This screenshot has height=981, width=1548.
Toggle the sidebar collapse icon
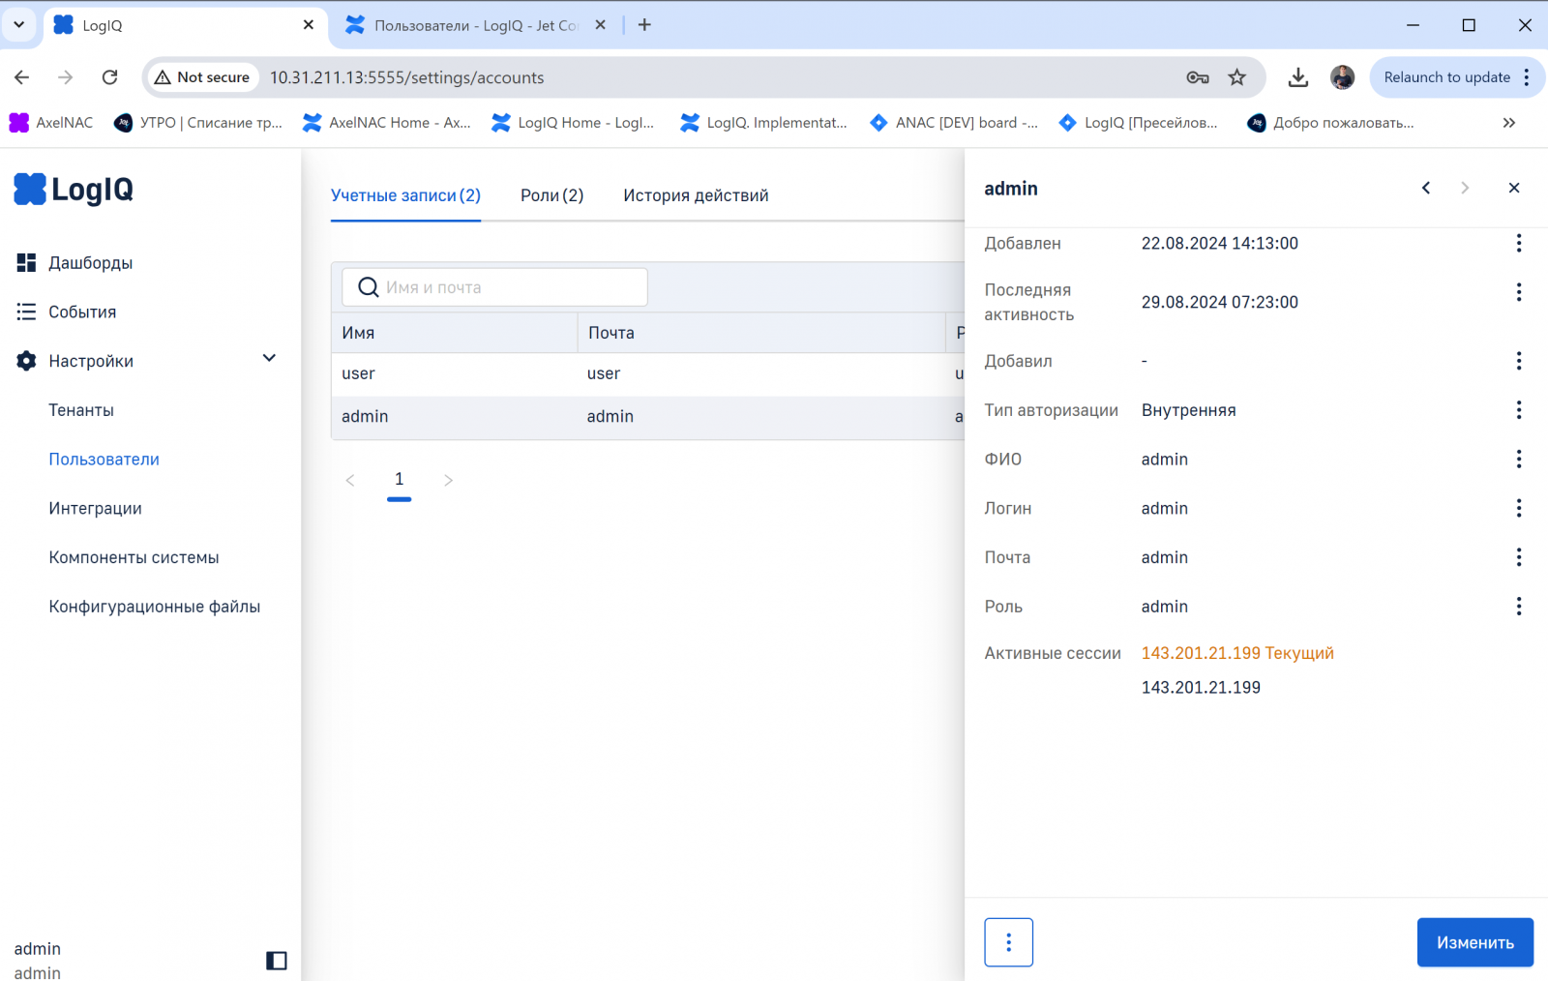click(277, 960)
